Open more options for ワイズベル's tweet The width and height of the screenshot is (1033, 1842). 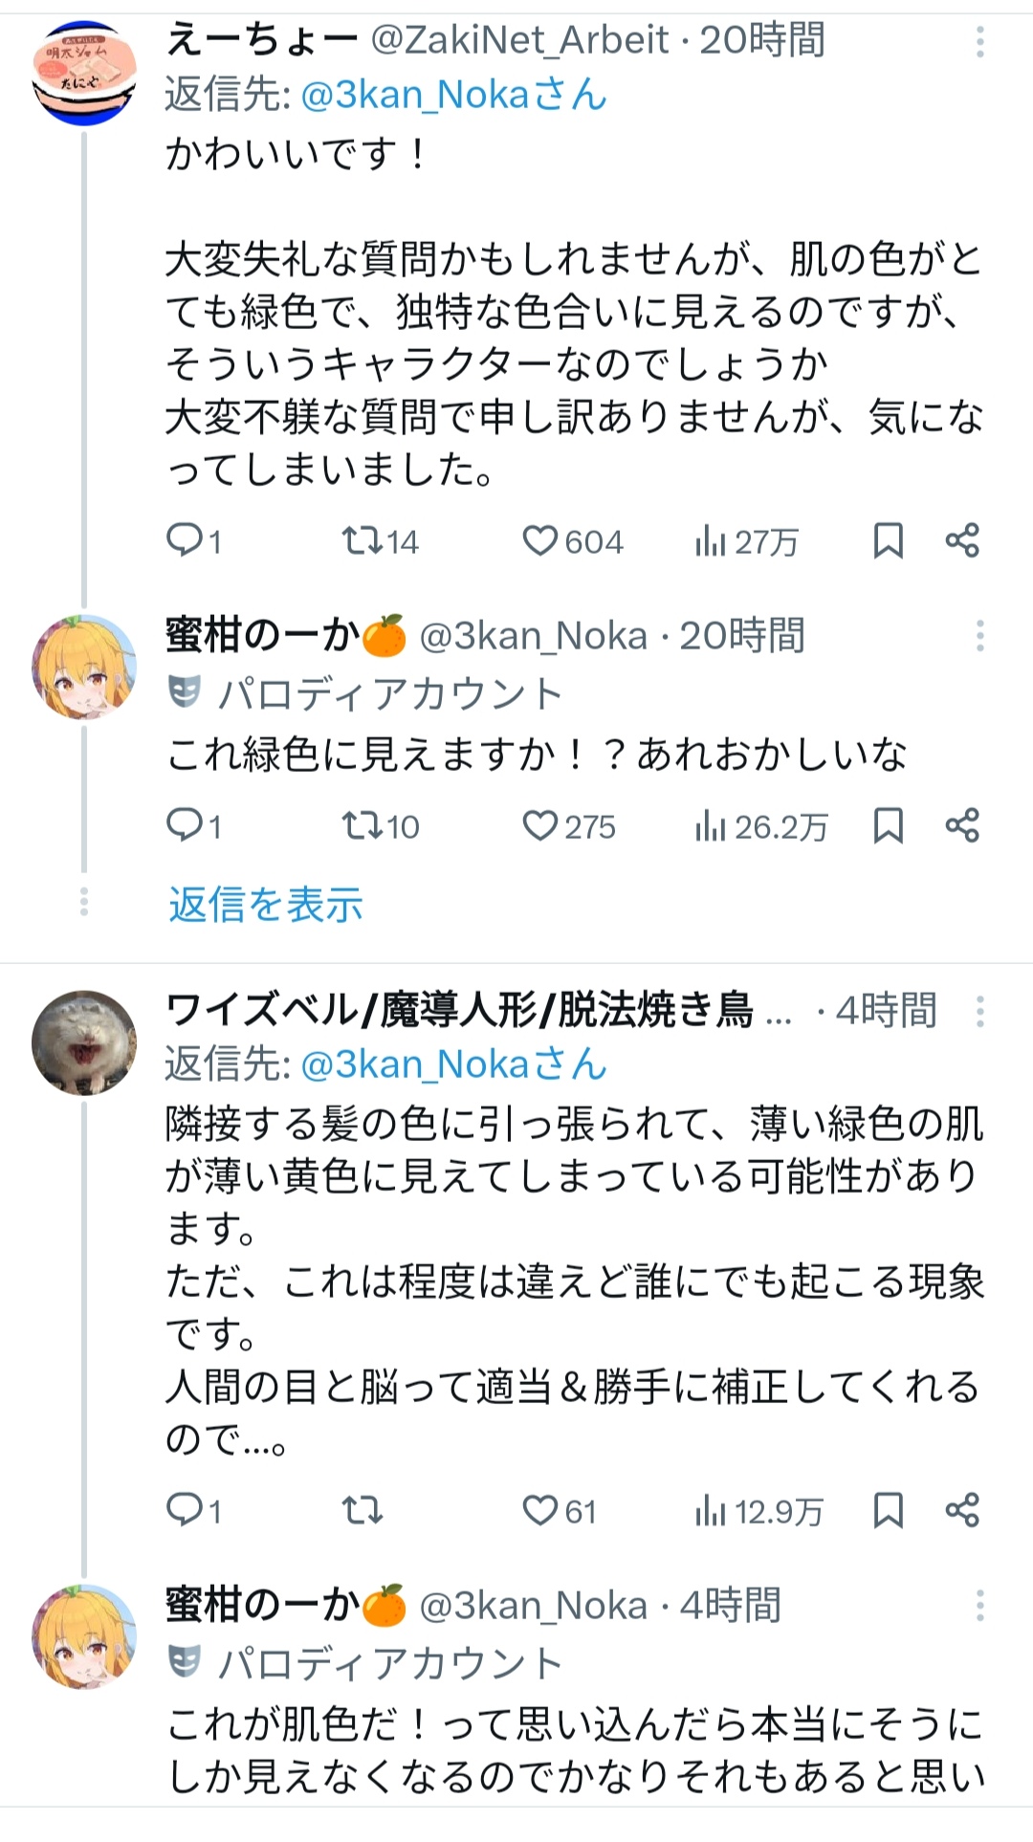pos(979,1012)
